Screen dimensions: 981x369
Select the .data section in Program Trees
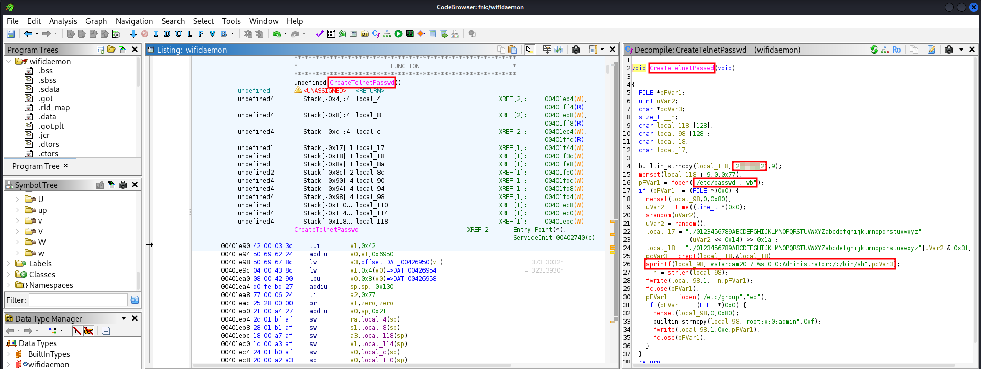tap(48, 117)
